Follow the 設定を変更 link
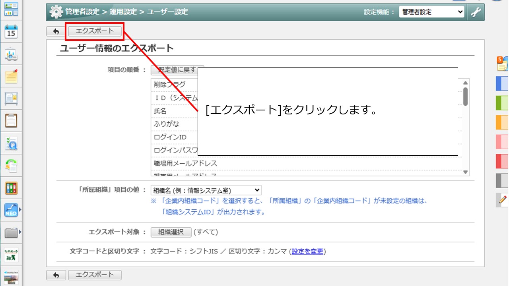The height and width of the screenshot is (286, 509). (x=307, y=251)
